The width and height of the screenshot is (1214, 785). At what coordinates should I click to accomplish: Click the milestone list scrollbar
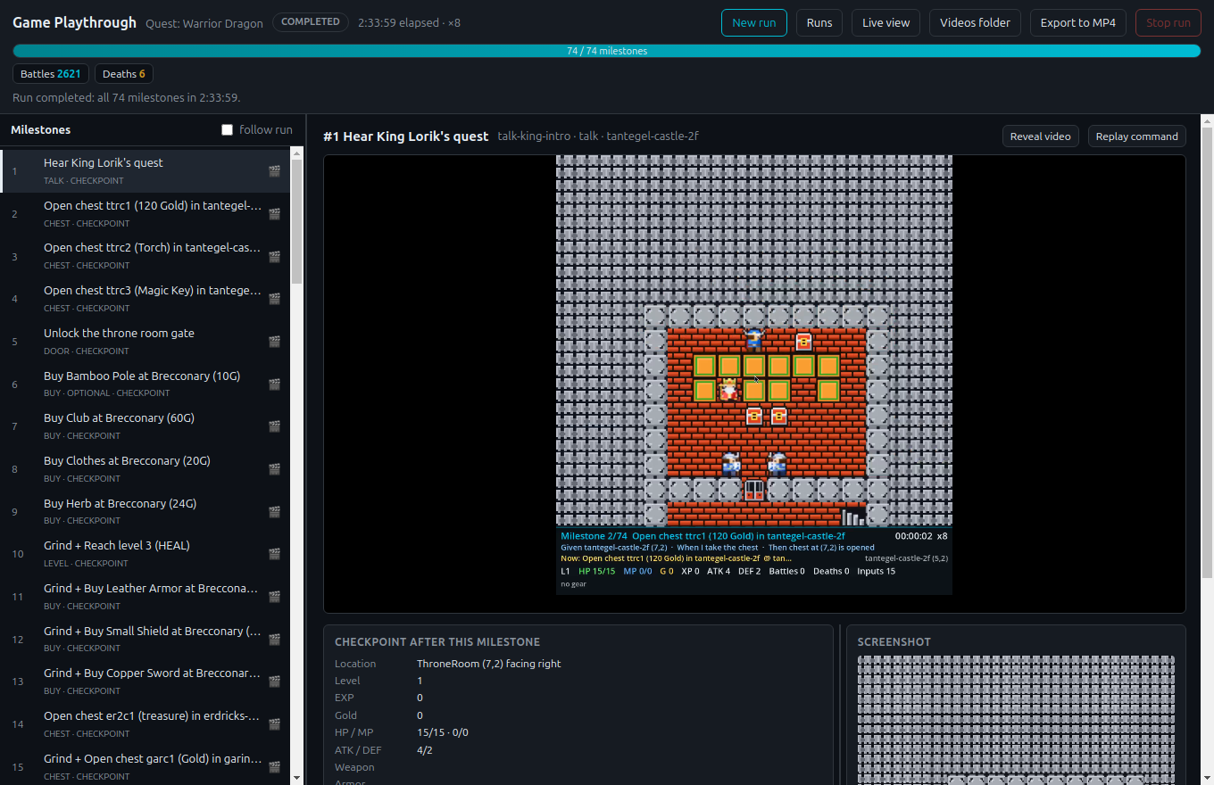pyautogui.click(x=297, y=221)
